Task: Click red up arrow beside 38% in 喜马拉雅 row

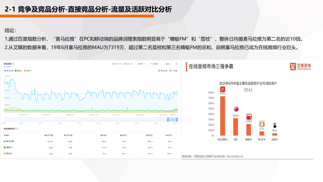Action: point(106,142)
